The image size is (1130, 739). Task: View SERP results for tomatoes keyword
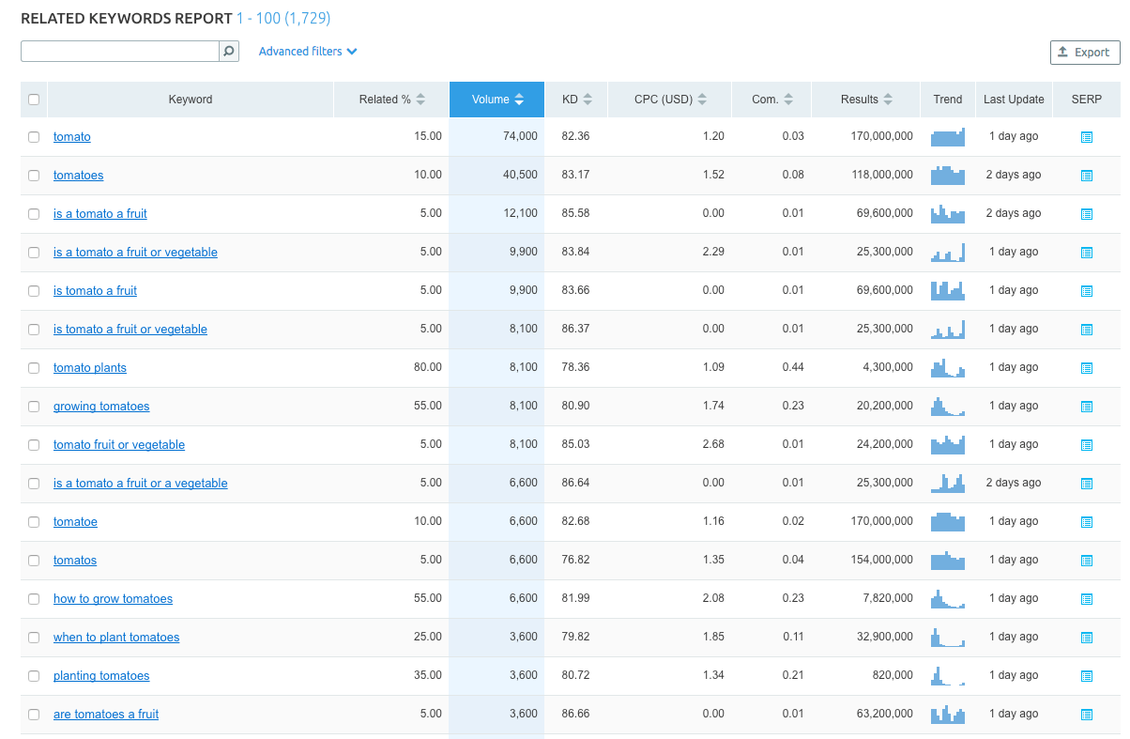coord(1087,175)
